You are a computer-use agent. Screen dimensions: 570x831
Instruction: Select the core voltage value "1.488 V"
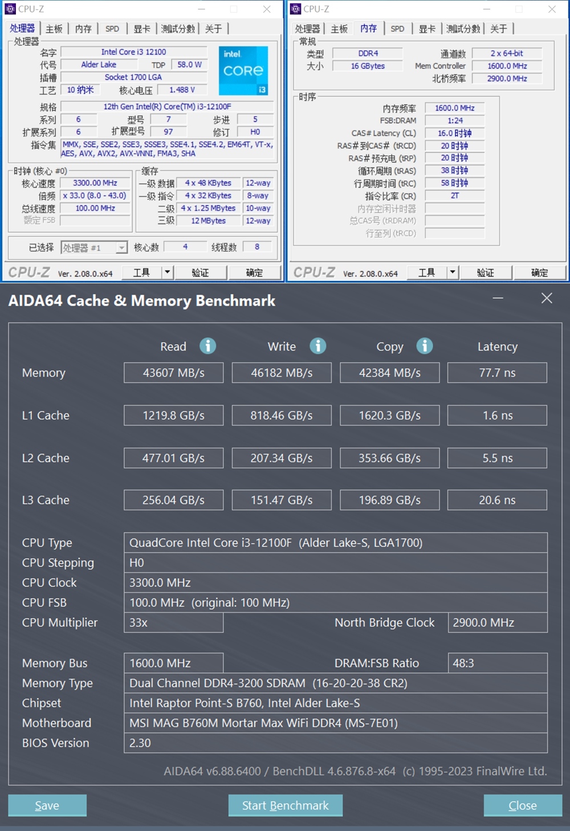coord(182,89)
